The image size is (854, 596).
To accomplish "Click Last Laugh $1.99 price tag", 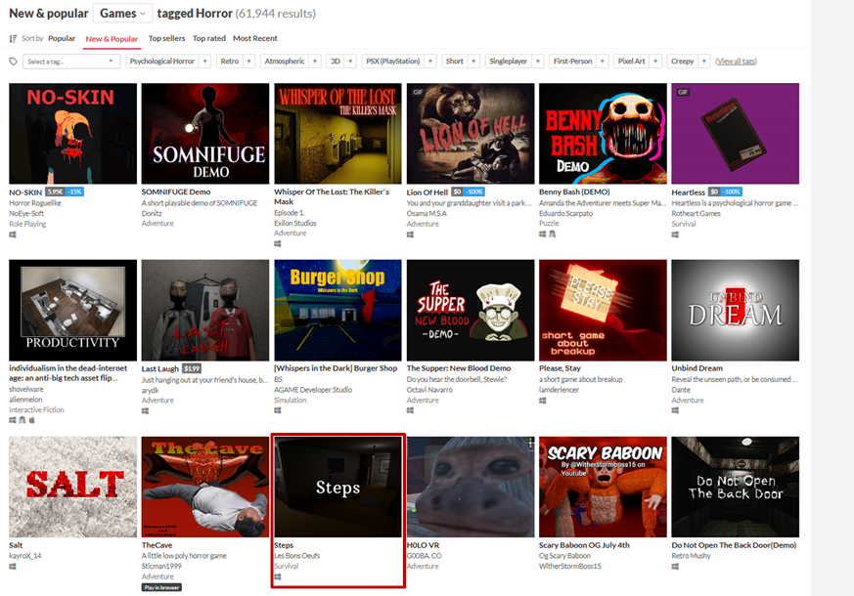I will click(192, 368).
